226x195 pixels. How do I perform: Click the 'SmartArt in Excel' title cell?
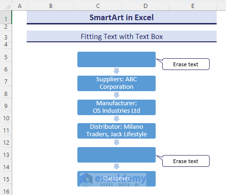pyautogui.click(x=121, y=17)
